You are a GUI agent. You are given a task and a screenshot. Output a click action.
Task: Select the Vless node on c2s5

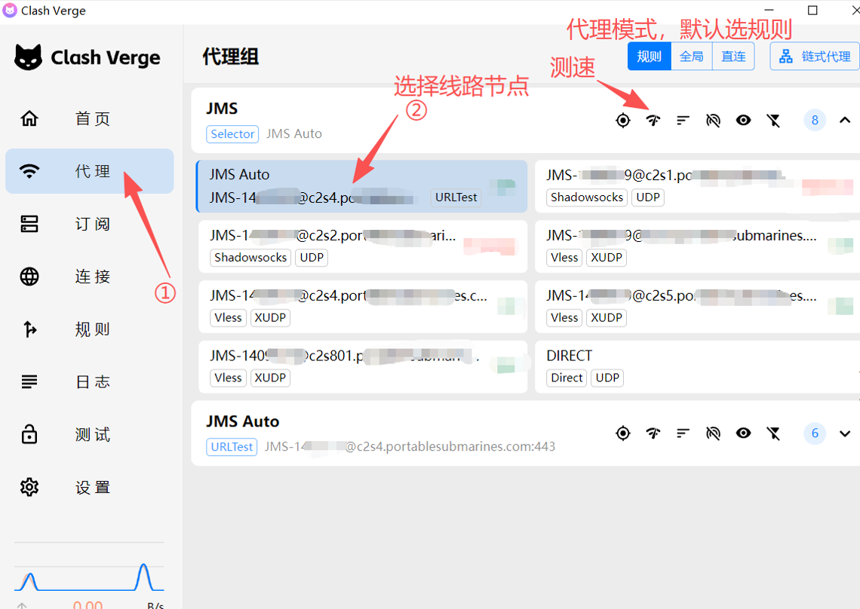point(697,307)
